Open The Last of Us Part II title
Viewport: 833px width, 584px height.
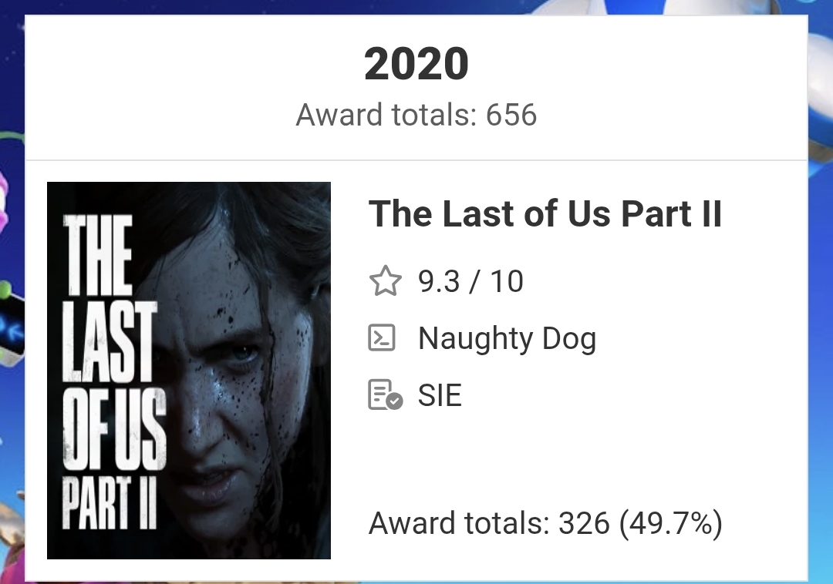[545, 213]
